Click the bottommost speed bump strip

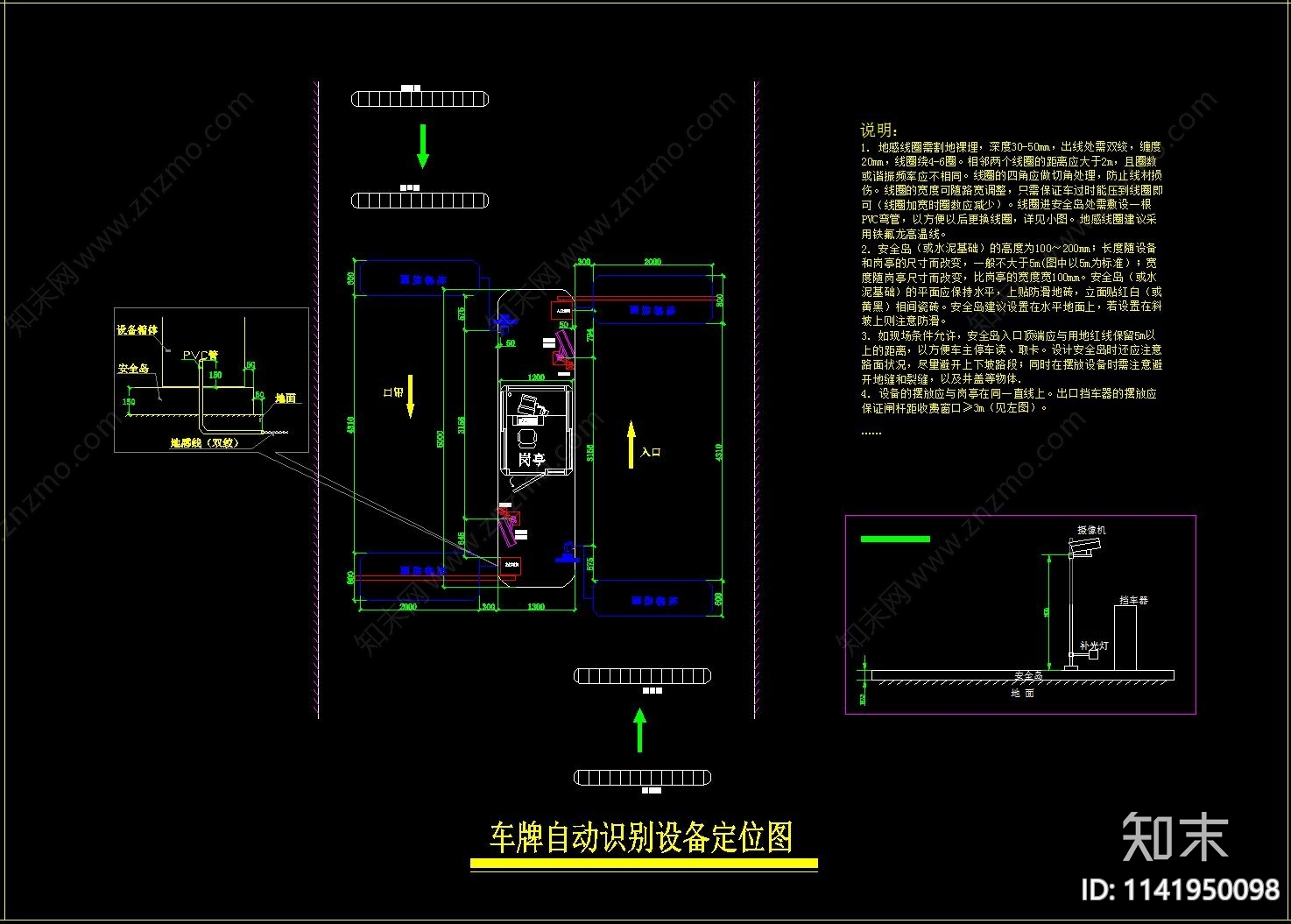(x=642, y=777)
